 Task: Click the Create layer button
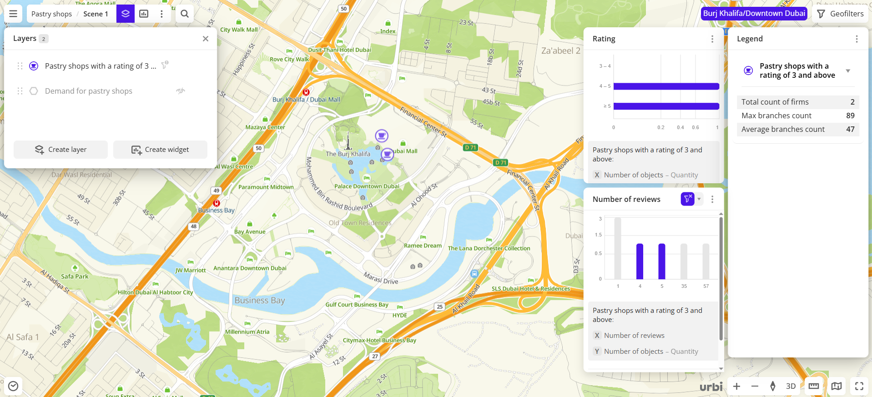tap(60, 150)
